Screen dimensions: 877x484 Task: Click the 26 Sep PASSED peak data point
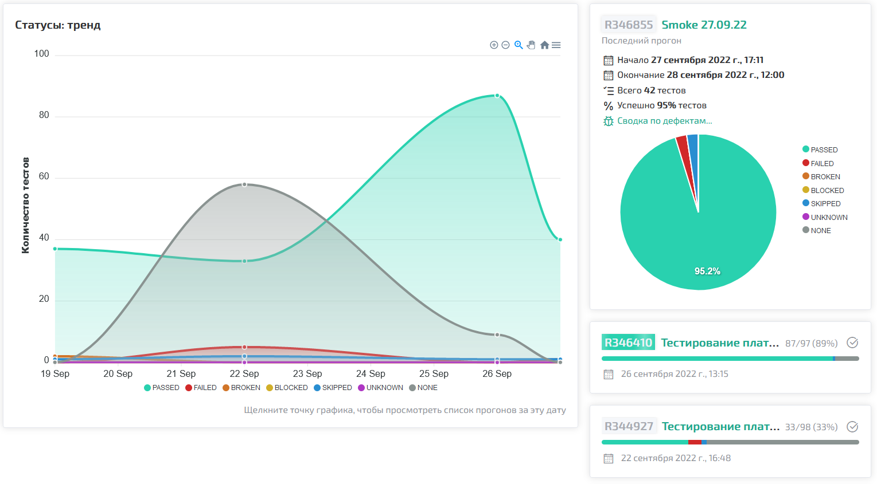tap(497, 96)
